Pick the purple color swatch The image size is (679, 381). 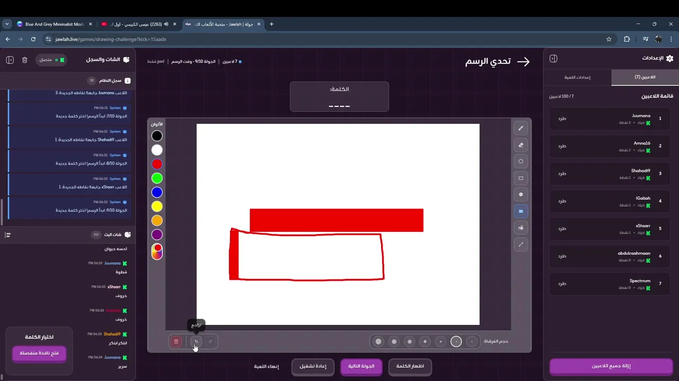(x=157, y=234)
